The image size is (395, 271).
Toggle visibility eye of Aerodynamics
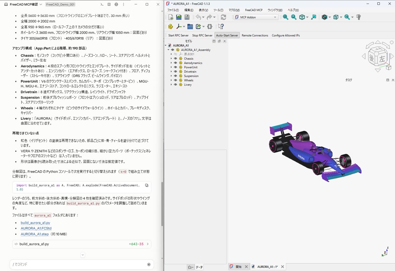point(175,63)
